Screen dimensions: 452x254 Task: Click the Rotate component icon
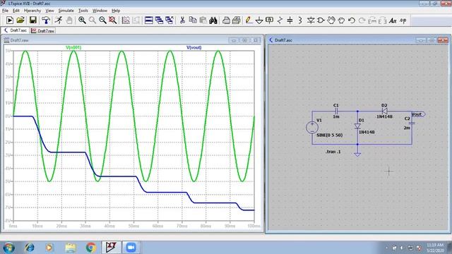point(372,20)
